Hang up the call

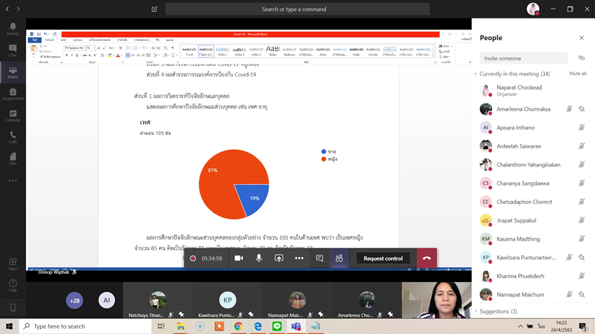[x=426, y=259]
